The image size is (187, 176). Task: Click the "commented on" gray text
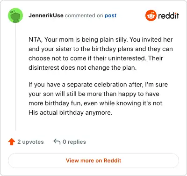pos(84,15)
